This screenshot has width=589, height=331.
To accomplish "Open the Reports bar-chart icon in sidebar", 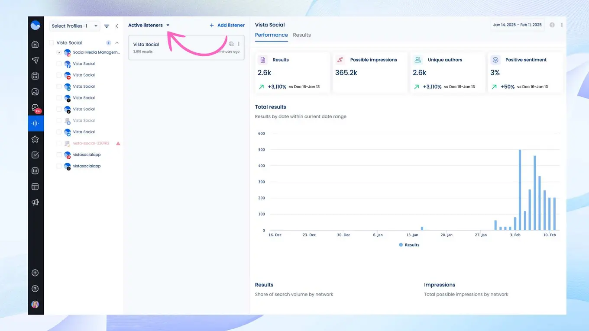I will [x=35, y=171].
